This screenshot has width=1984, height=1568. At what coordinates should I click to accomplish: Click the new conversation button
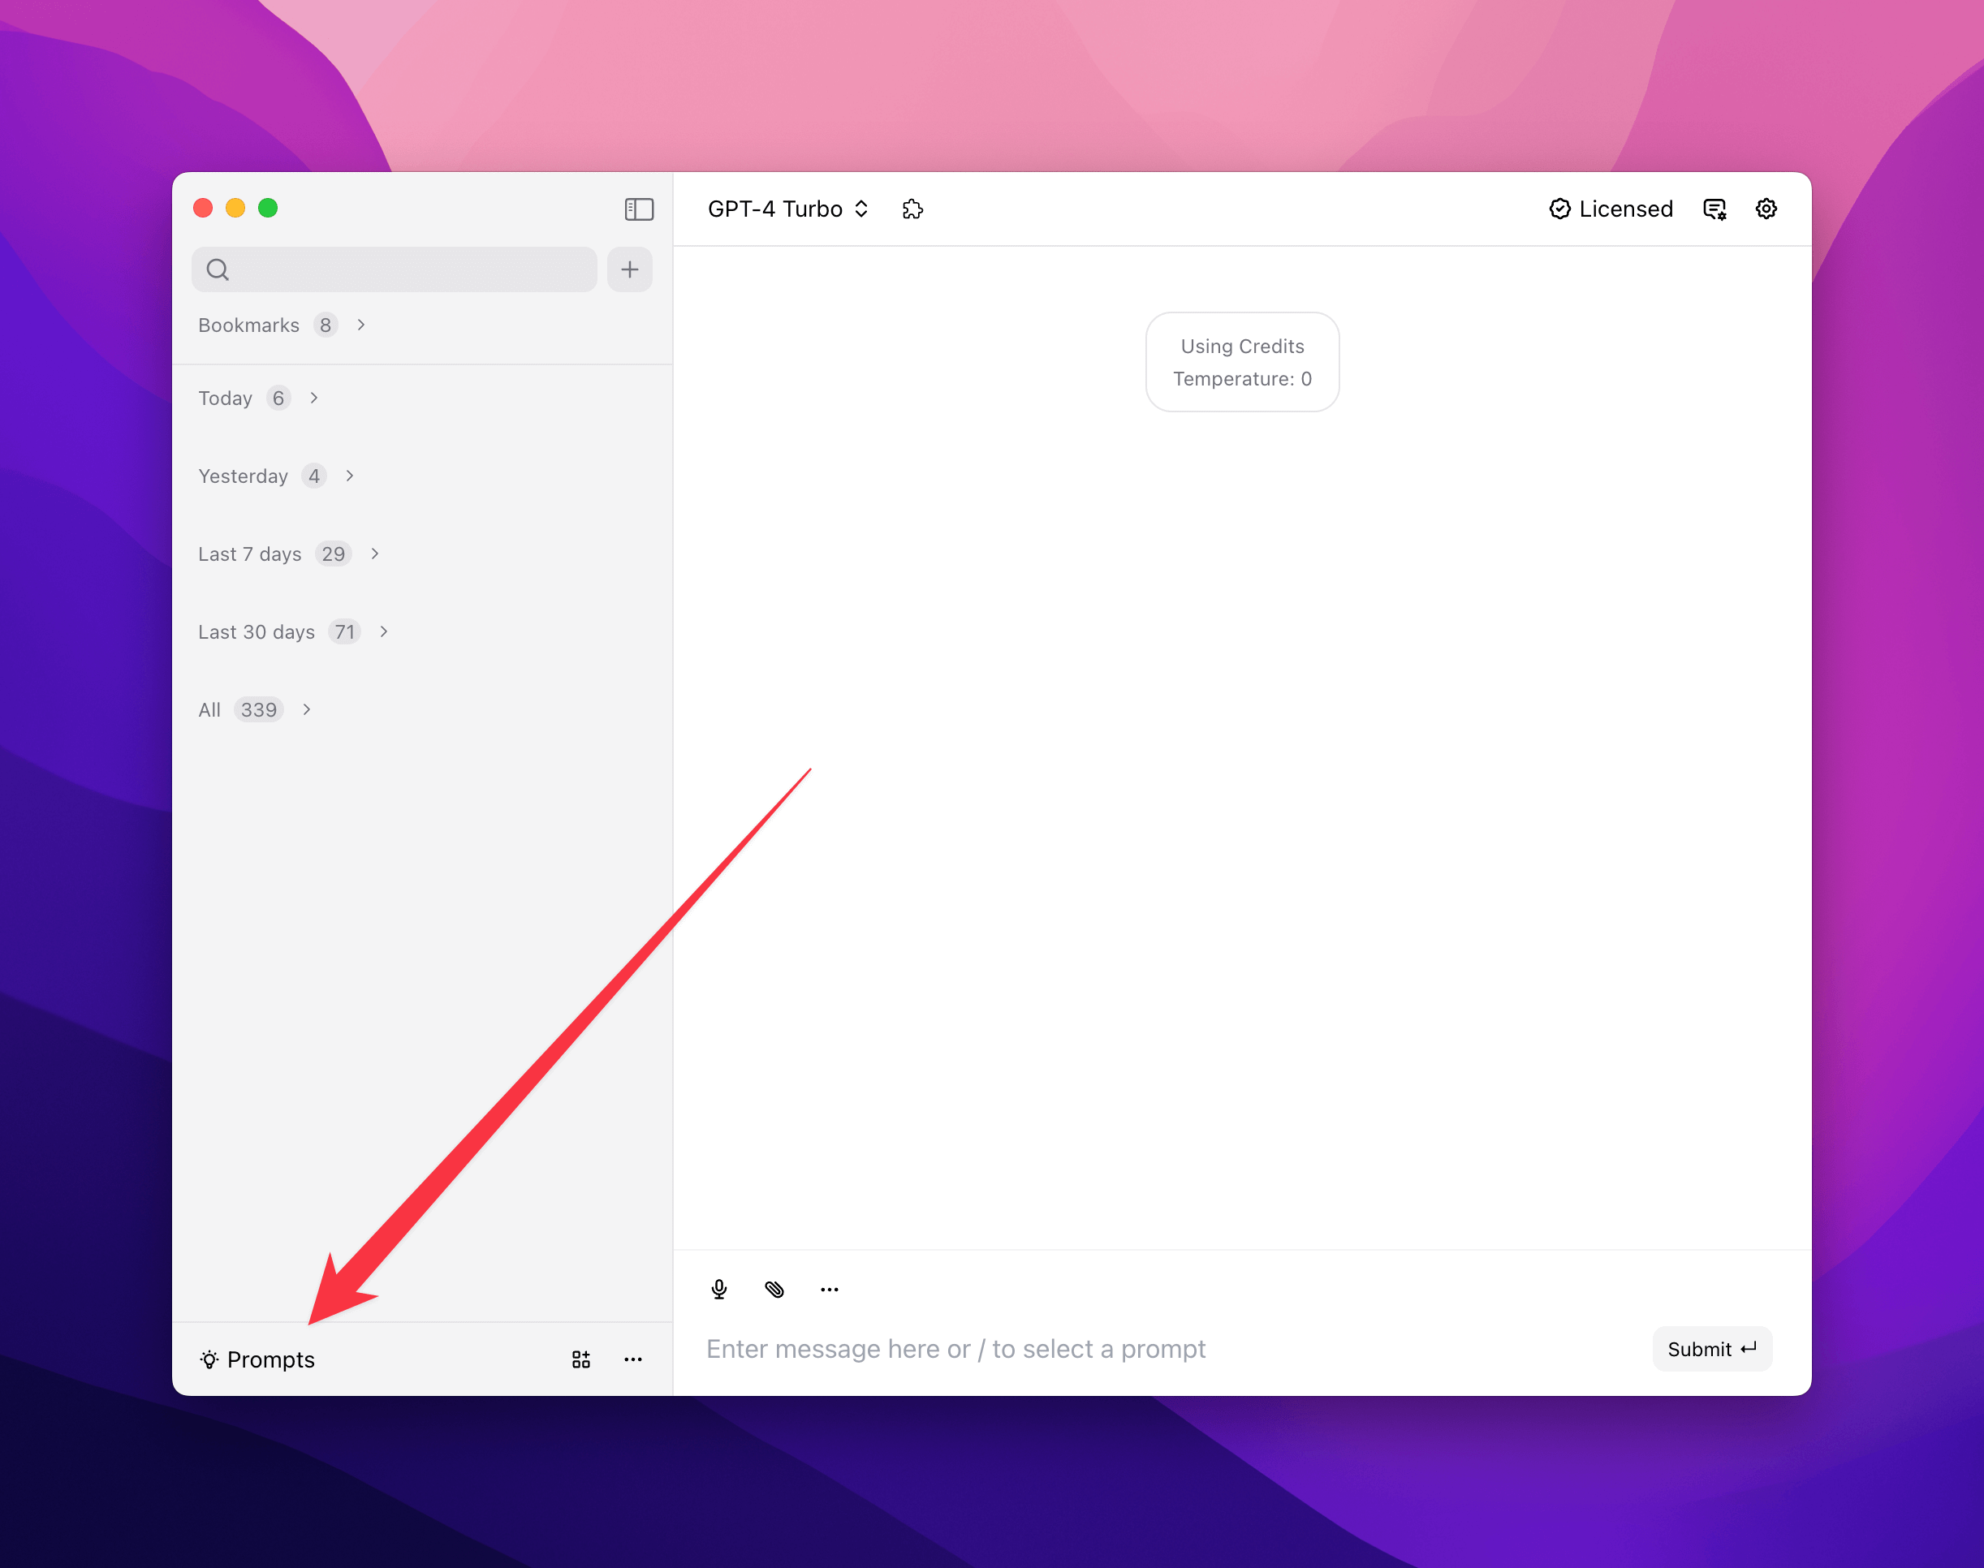click(x=630, y=269)
